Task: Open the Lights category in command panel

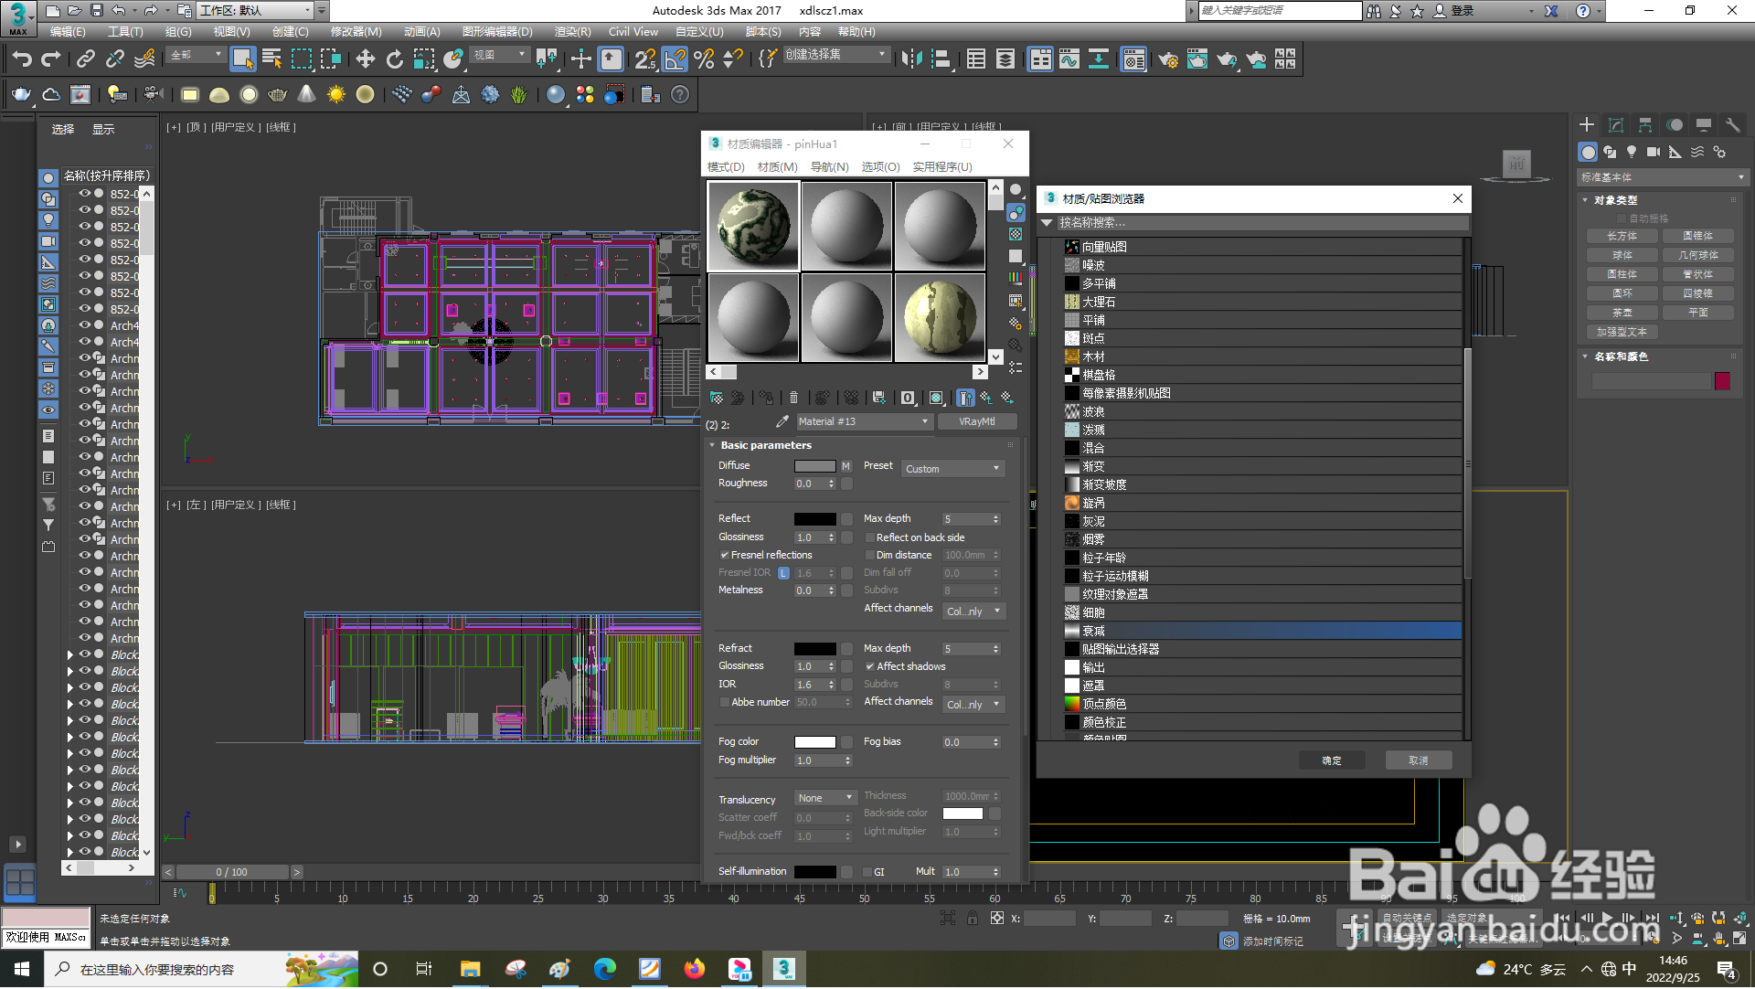Action: [x=1632, y=152]
